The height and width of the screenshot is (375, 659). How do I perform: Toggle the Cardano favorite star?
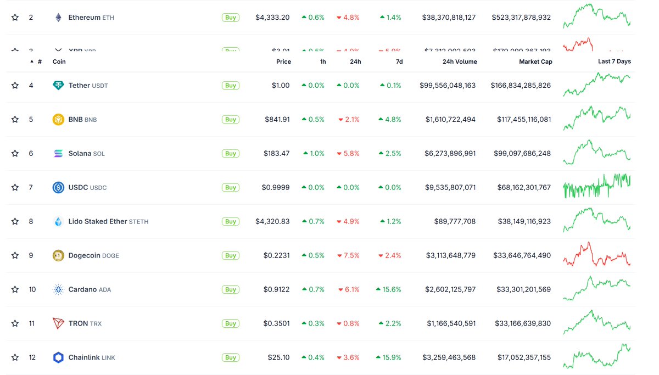[x=15, y=289]
